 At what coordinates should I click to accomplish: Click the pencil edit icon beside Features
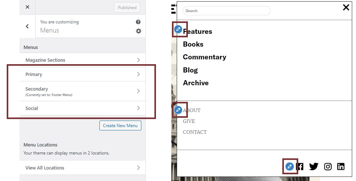(x=178, y=30)
